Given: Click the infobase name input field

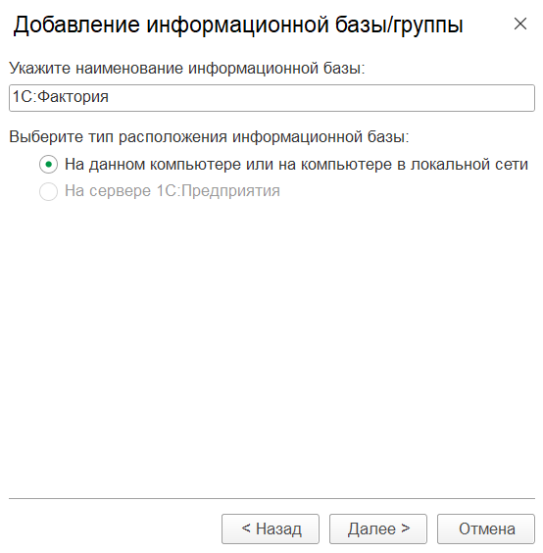Looking at the screenshot, I should pyautogui.click(x=271, y=98).
